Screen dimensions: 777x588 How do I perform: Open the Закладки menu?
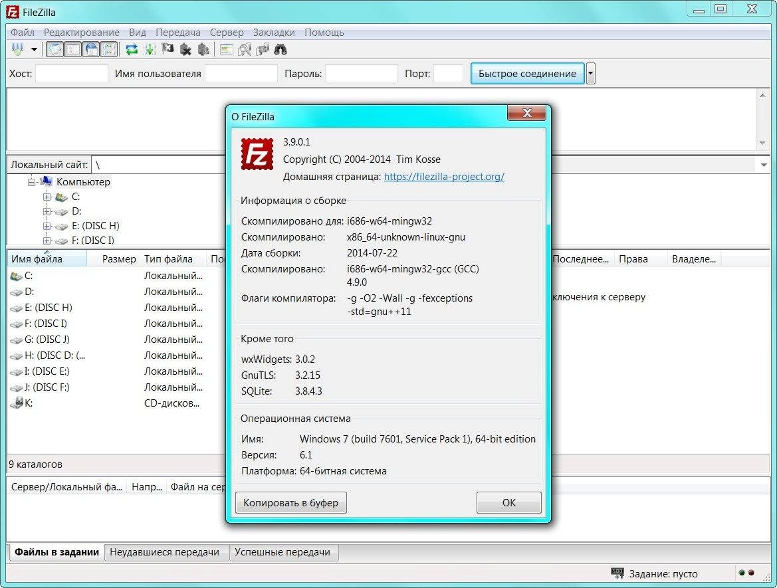click(274, 32)
